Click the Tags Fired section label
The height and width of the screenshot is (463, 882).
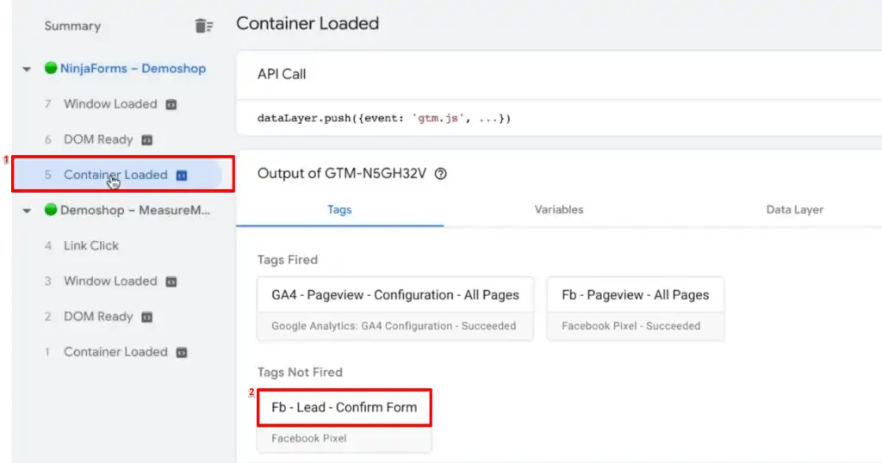pyautogui.click(x=288, y=260)
